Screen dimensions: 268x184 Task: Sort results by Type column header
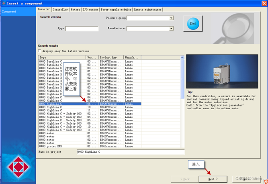(62, 57)
